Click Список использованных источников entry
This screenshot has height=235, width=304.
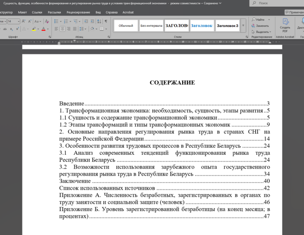tap(165, 188)
